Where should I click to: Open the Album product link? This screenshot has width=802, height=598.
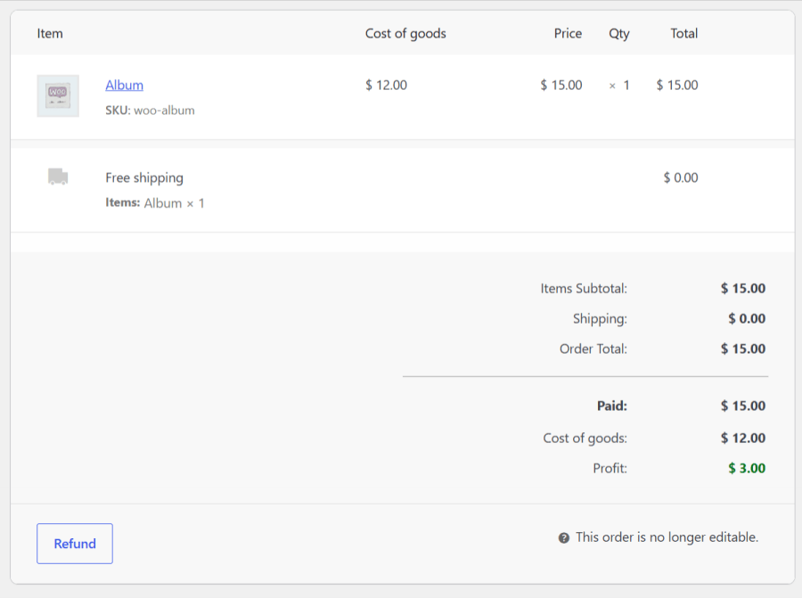[x=124, y=85]
